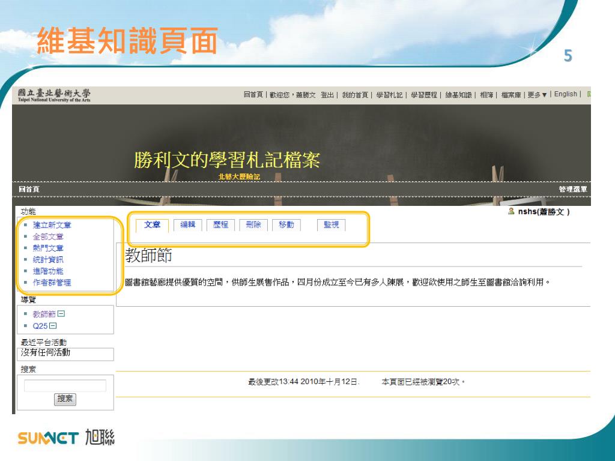
Task: Switch to the 文章 tab
Action: [152, 224]
